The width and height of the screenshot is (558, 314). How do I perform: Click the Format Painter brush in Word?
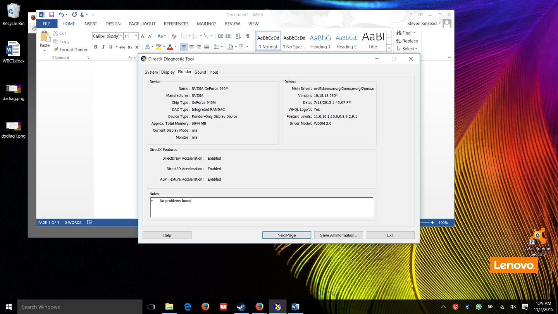click(x=56, y=50)
